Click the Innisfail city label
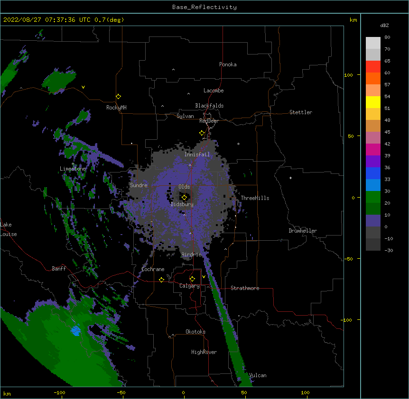Screen dimensions: 409x399 point(197,154)
